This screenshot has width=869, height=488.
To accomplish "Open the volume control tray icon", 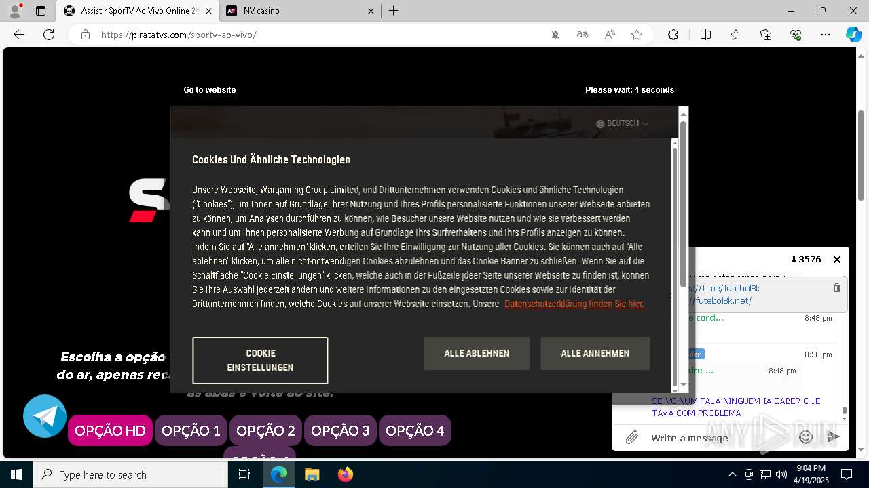I will [781, 474].
